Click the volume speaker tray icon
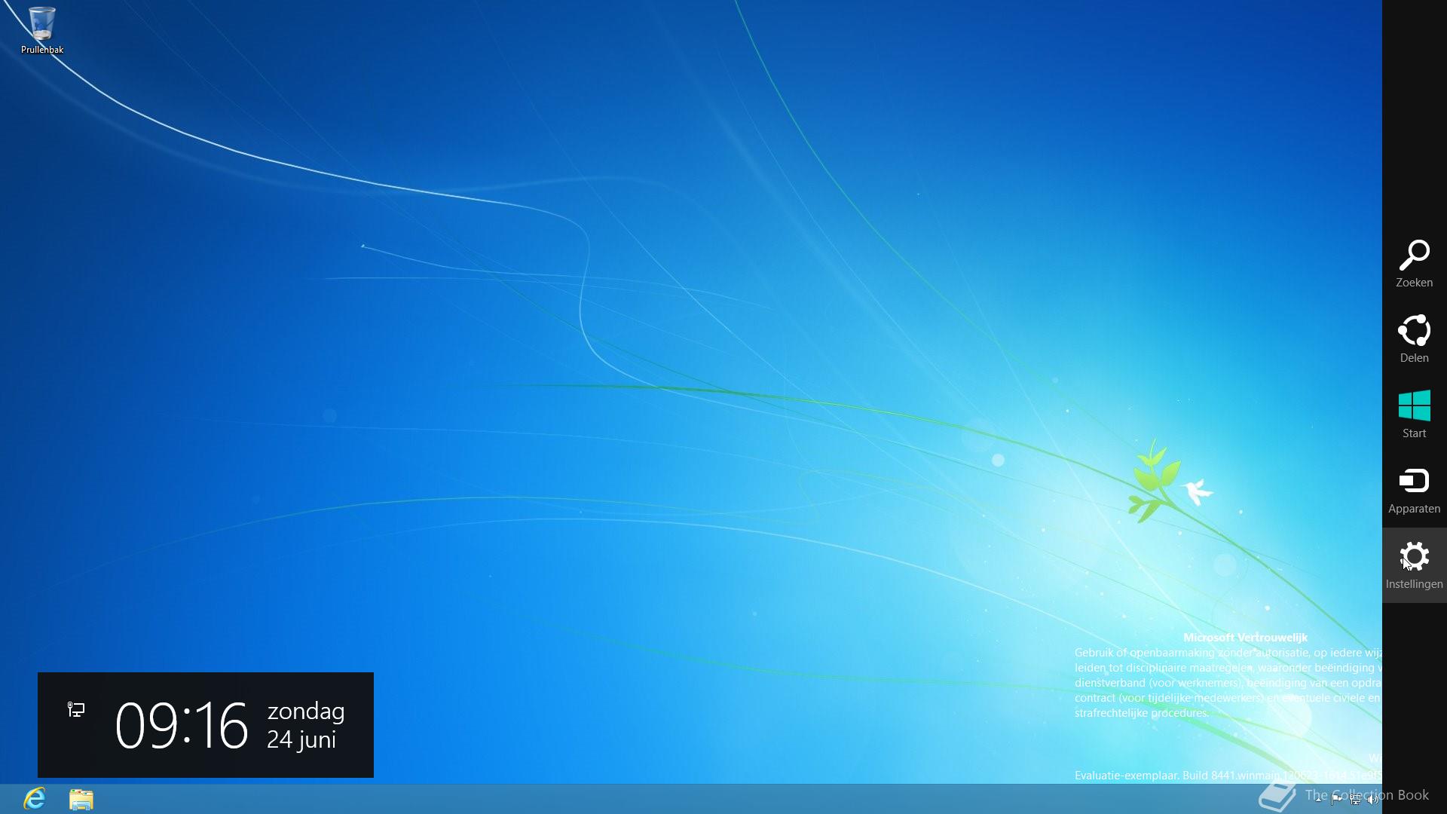The height and width of the screenshot is (814, 1447). click(x=1372, y=799)
